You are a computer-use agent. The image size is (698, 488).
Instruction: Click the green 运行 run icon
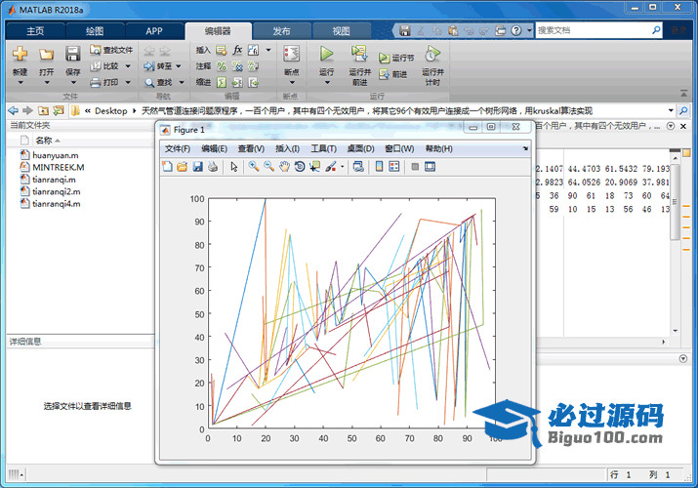coord(327,54)
